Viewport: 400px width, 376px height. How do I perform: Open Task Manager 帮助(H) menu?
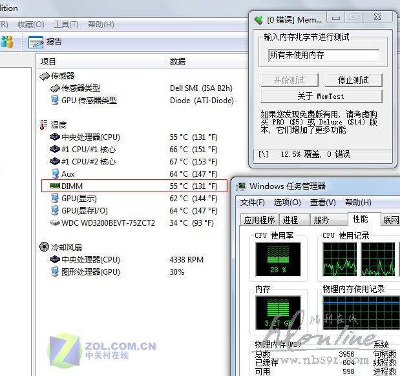(x=358, y=203)
